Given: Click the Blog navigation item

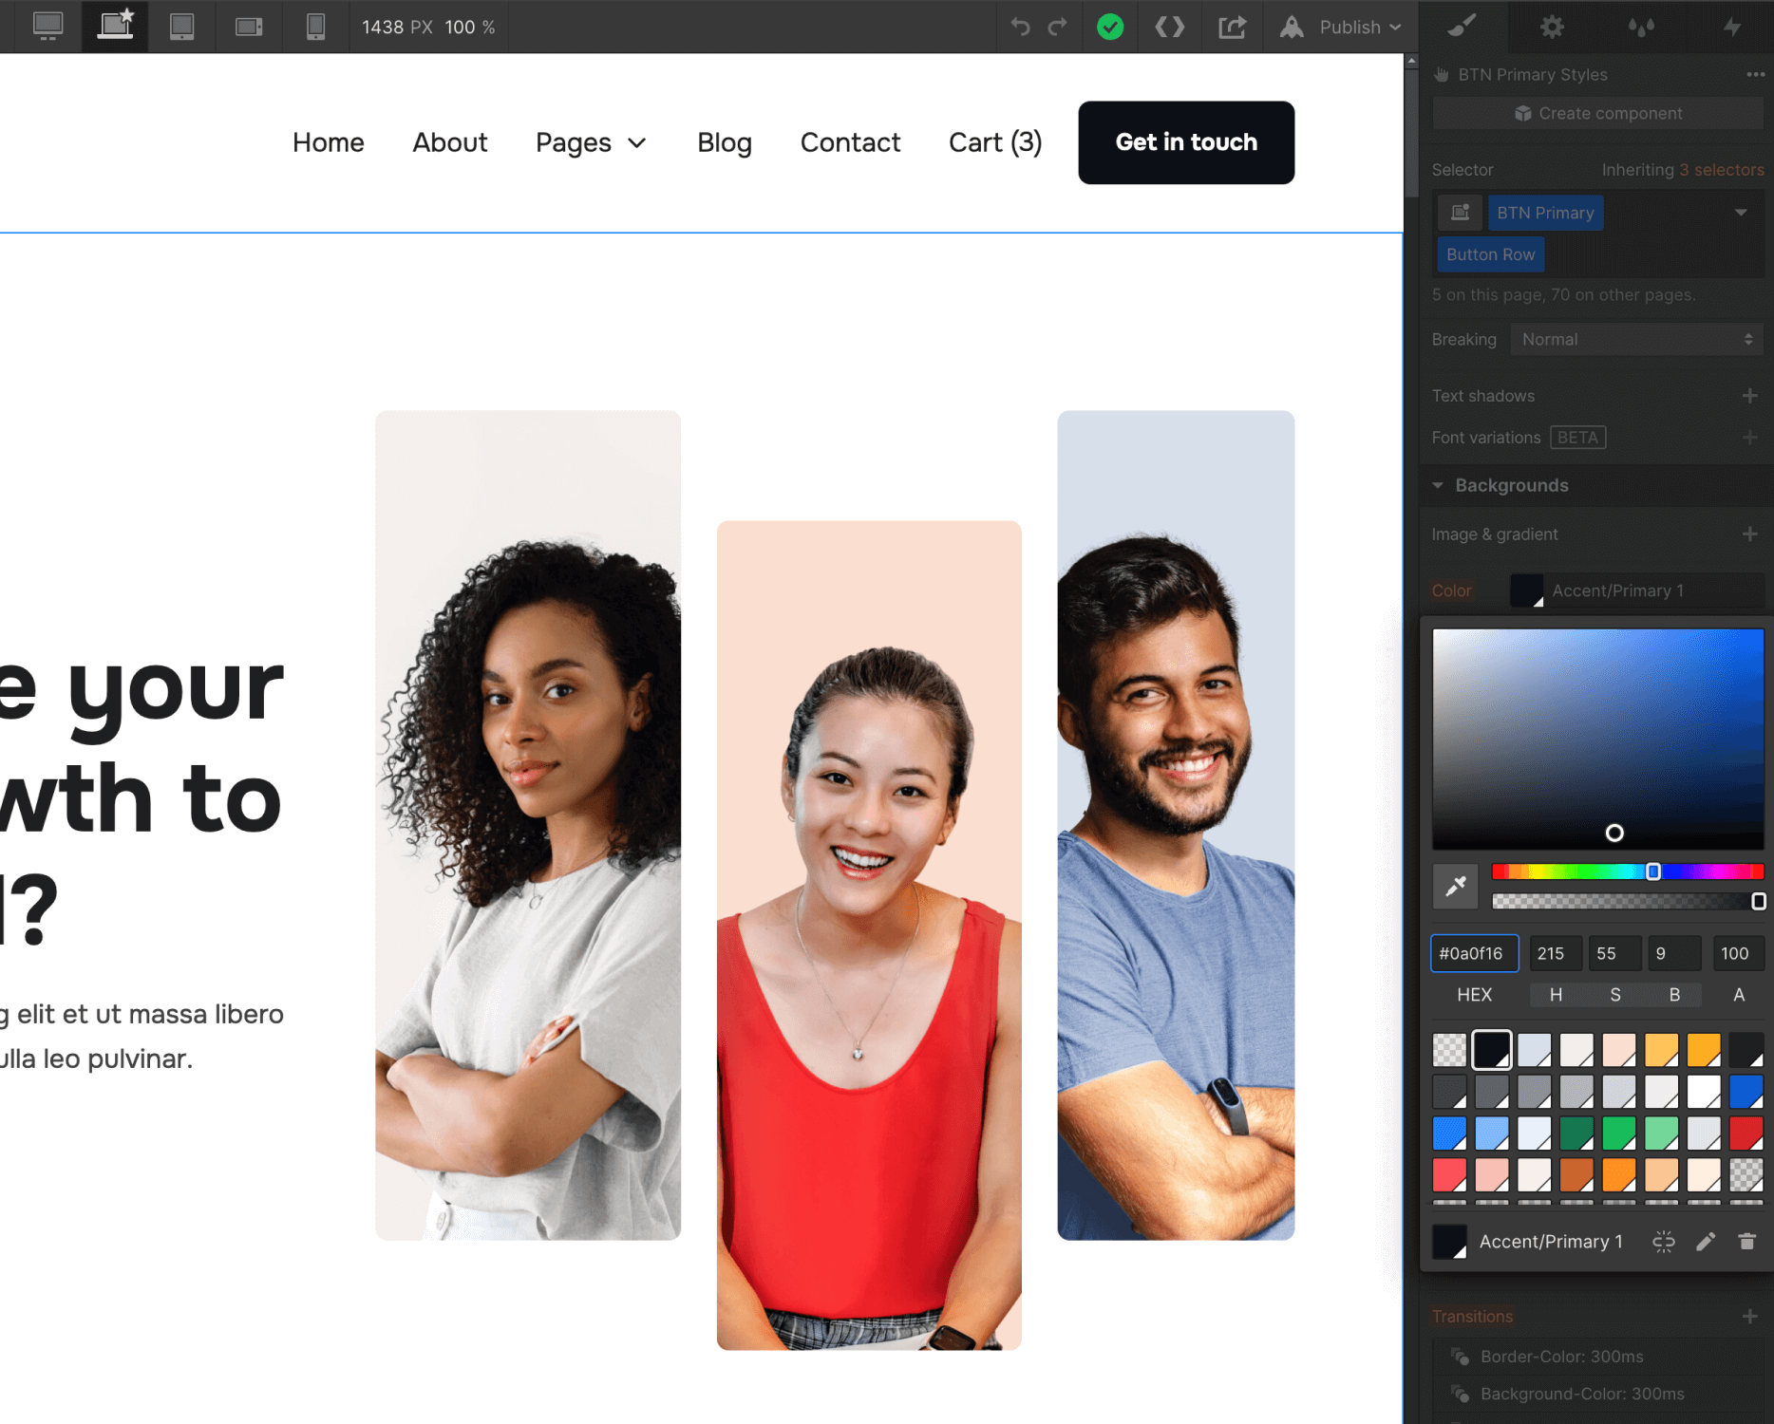Looking at the screenshot, I should pyautogui.click(x=725, y=142).
